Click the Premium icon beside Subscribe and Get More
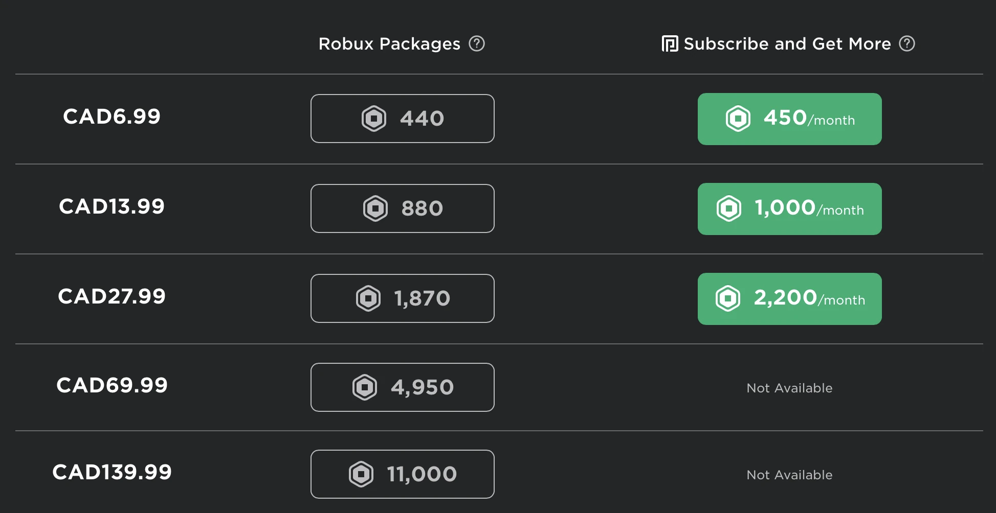 click(x=670, y=43)
